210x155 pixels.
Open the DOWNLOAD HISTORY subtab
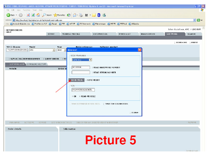click(37, 64)
